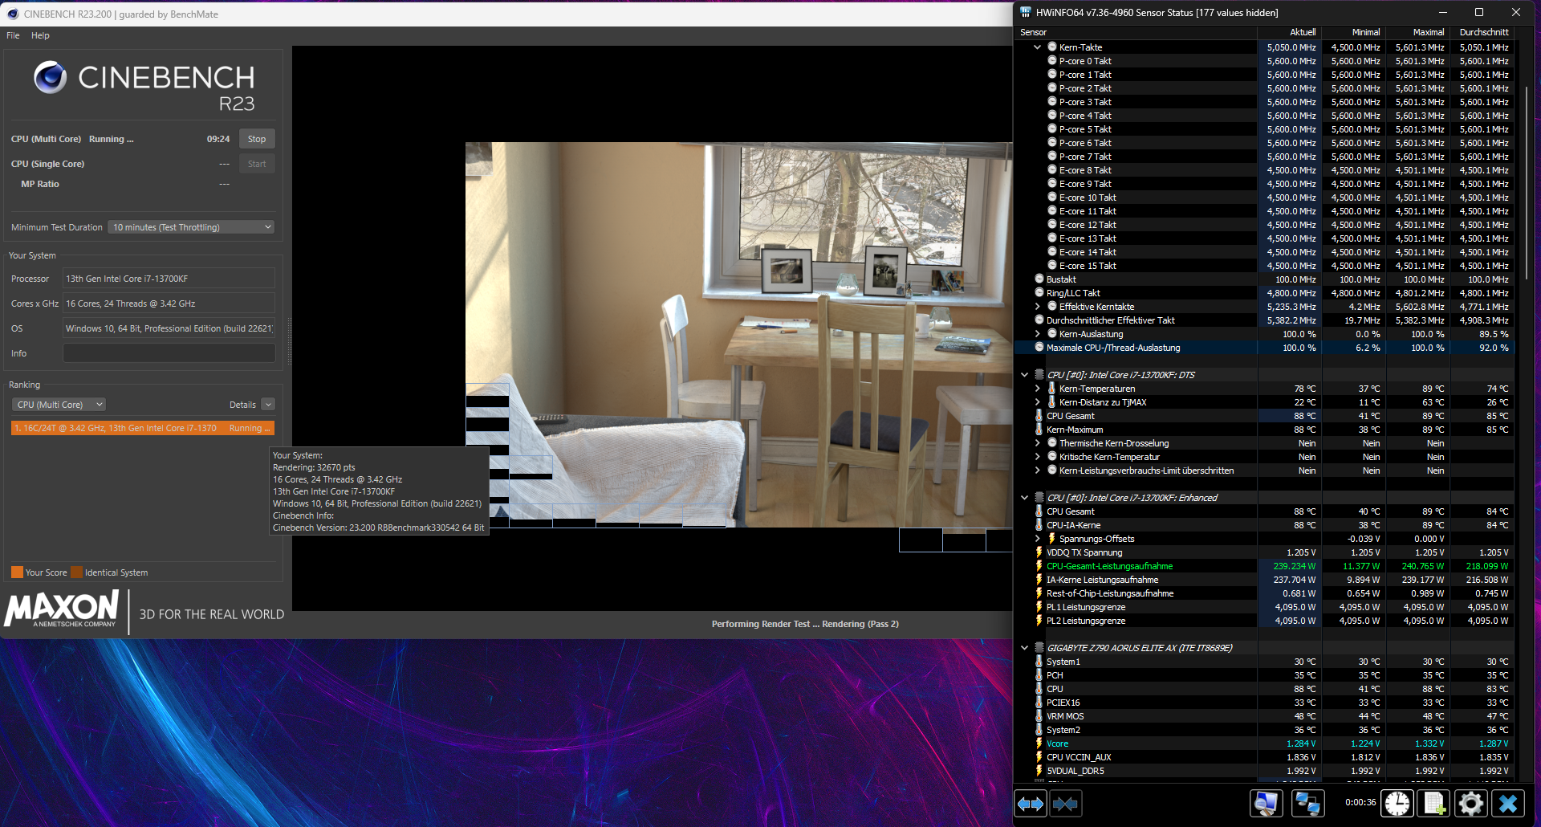Click the Cinebench icon in the title bar
The height and width of the screenshot is (827, 1541).
click(13, 14)
